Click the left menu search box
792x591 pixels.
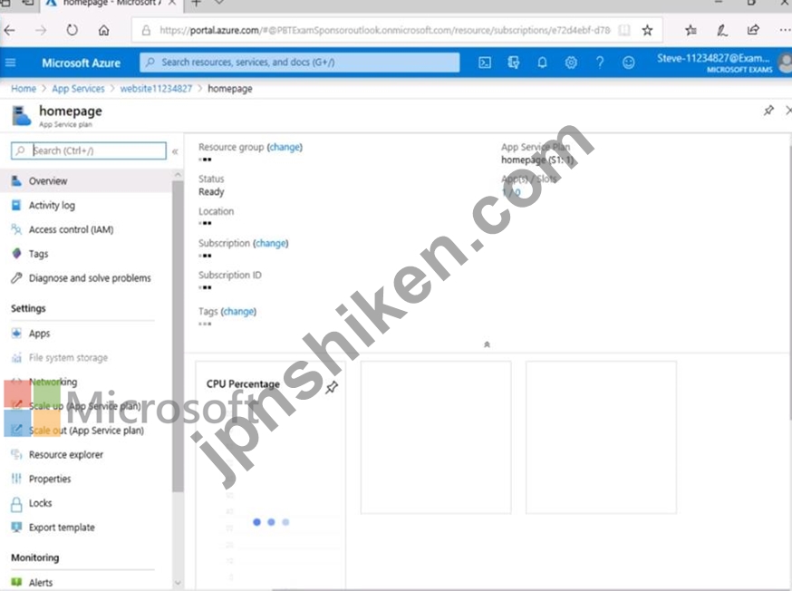tap(89, 150)
